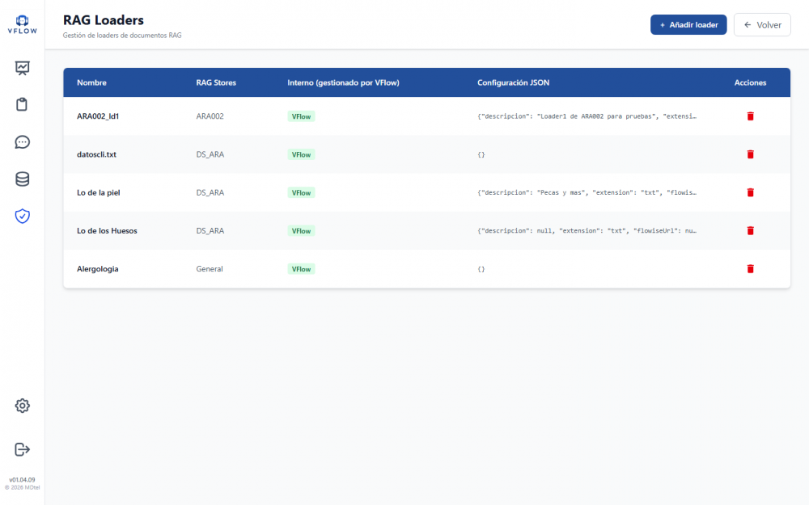
Task: Delete the ARA002_ld1 loader
Action: 750,116
